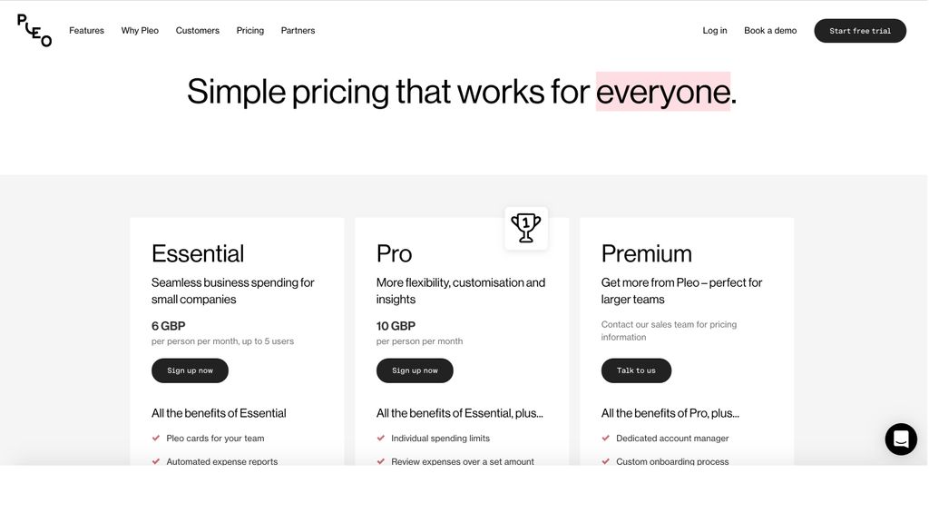This screenshot has width=929, height=523.
Task: Open the Pricing tab
Action: (x=249, y=30)
